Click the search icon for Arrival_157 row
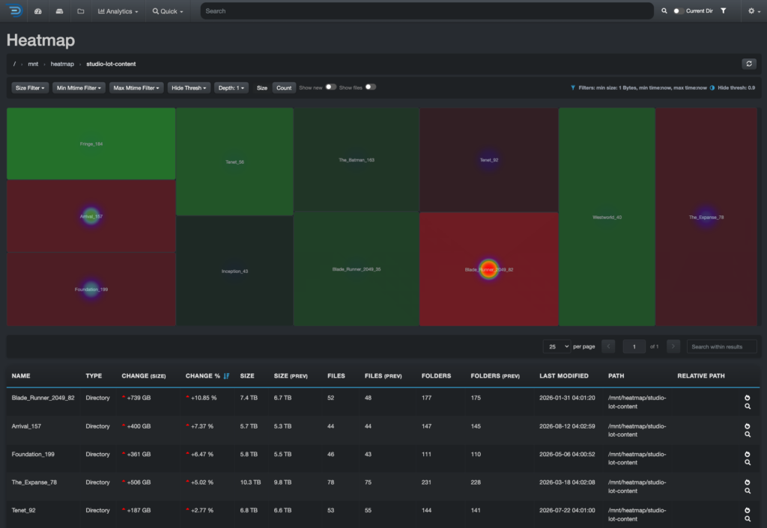767x528 pixels. click(748, 435)
